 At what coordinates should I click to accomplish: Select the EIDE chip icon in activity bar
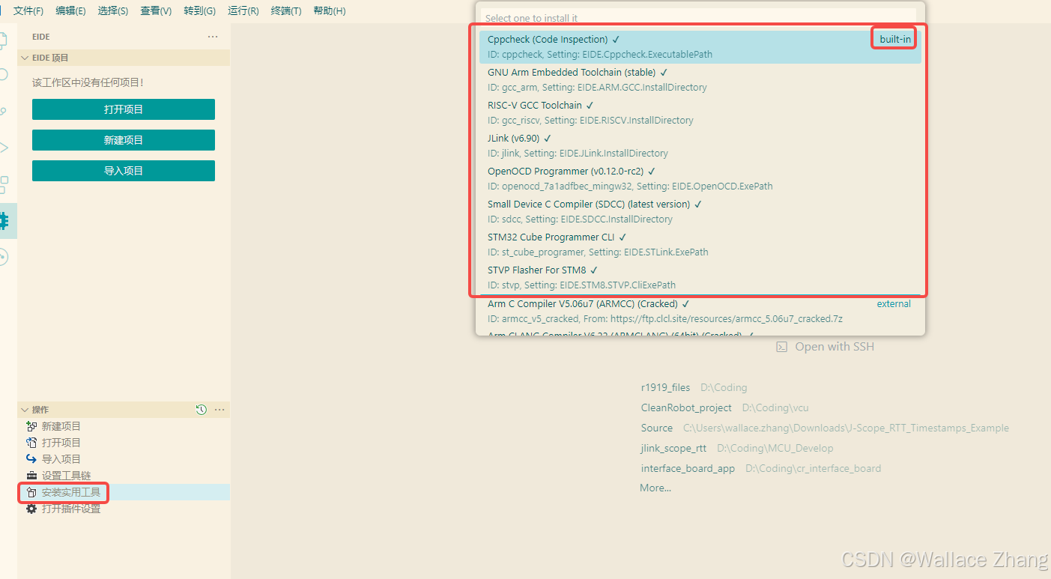4,220
